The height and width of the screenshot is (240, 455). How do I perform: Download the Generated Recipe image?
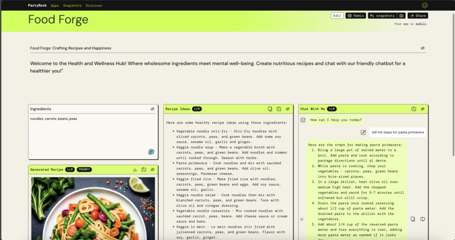pyautogui.click(x=135, y=169)
